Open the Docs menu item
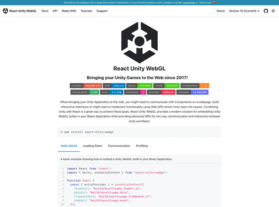This screenshot has height=207, width=279. click(x=45, y=11)
